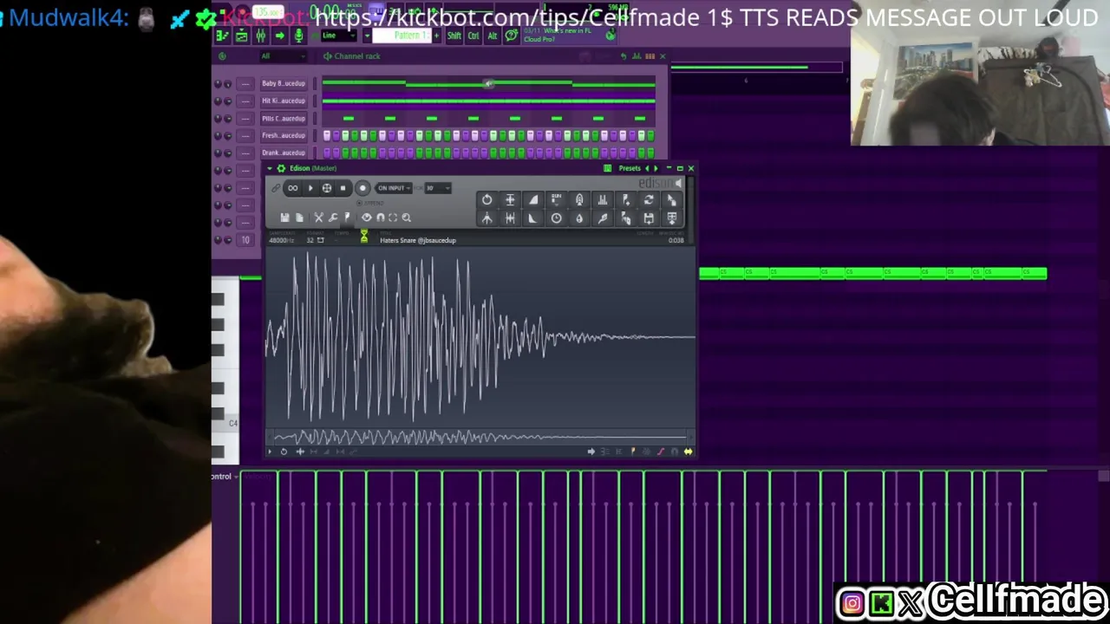Viewport: 1110px width, 624px height.
Task: Open Edison record duration dropdown
Action: (437, 188)
